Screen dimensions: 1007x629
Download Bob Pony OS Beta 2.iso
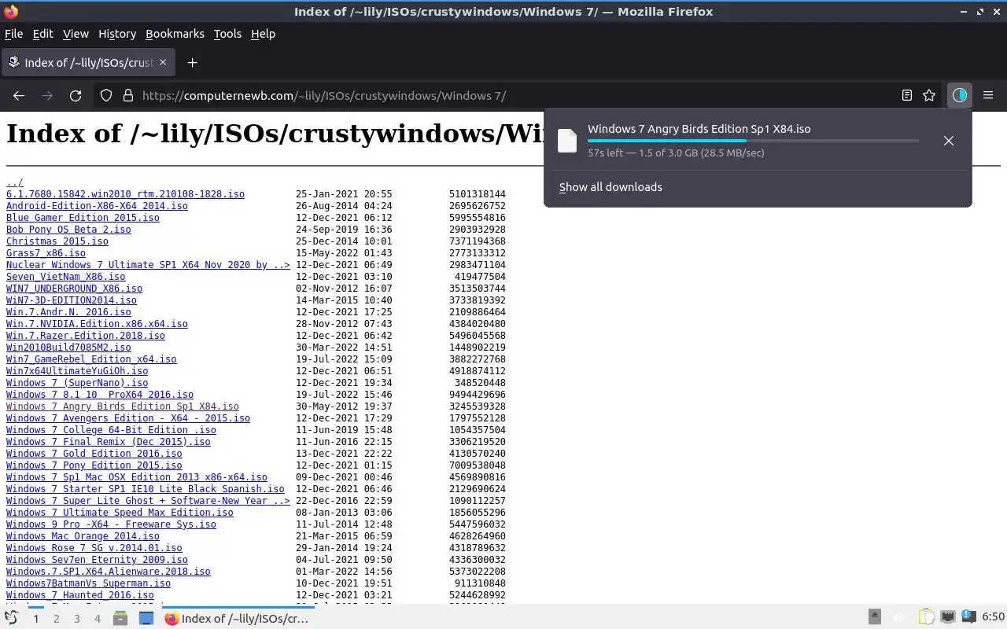(68, 230)
